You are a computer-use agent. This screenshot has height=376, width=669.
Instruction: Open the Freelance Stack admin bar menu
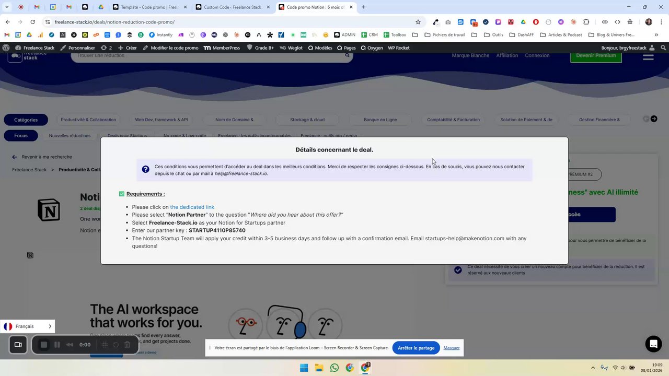35,48
